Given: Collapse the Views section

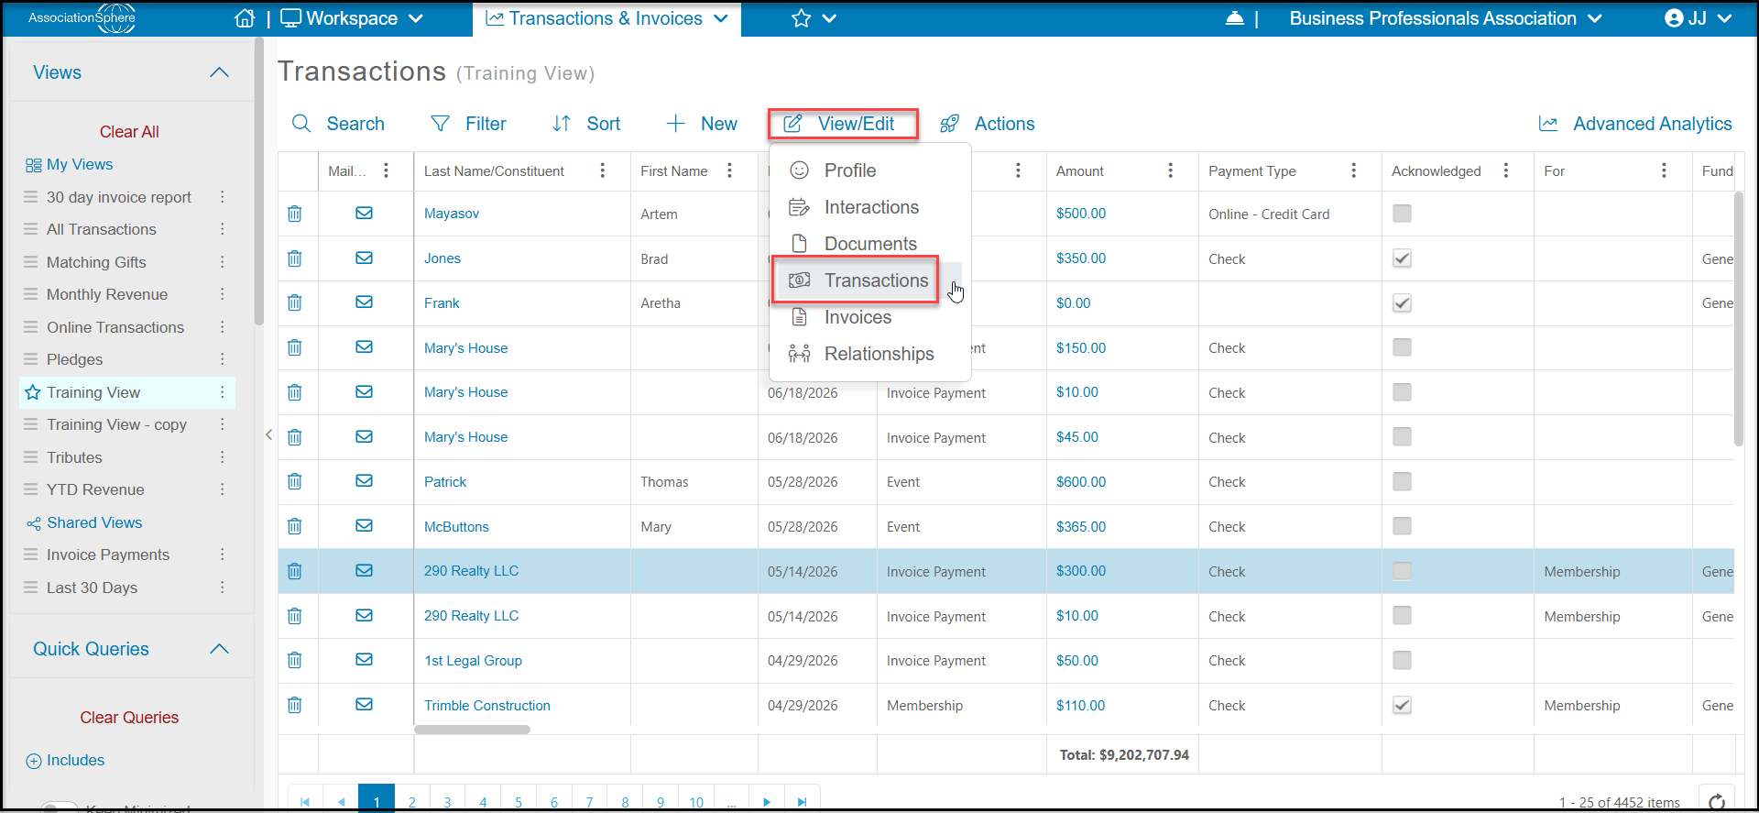Looking at the screenshot, I should point(219,72).
